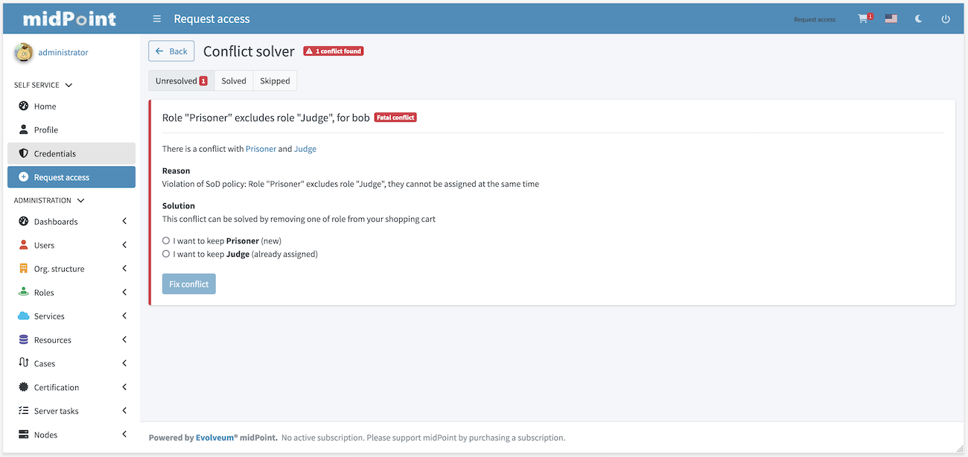Open the shopping cart icon
The height and width of the screenshot is (457, 968).
point(863,19)
